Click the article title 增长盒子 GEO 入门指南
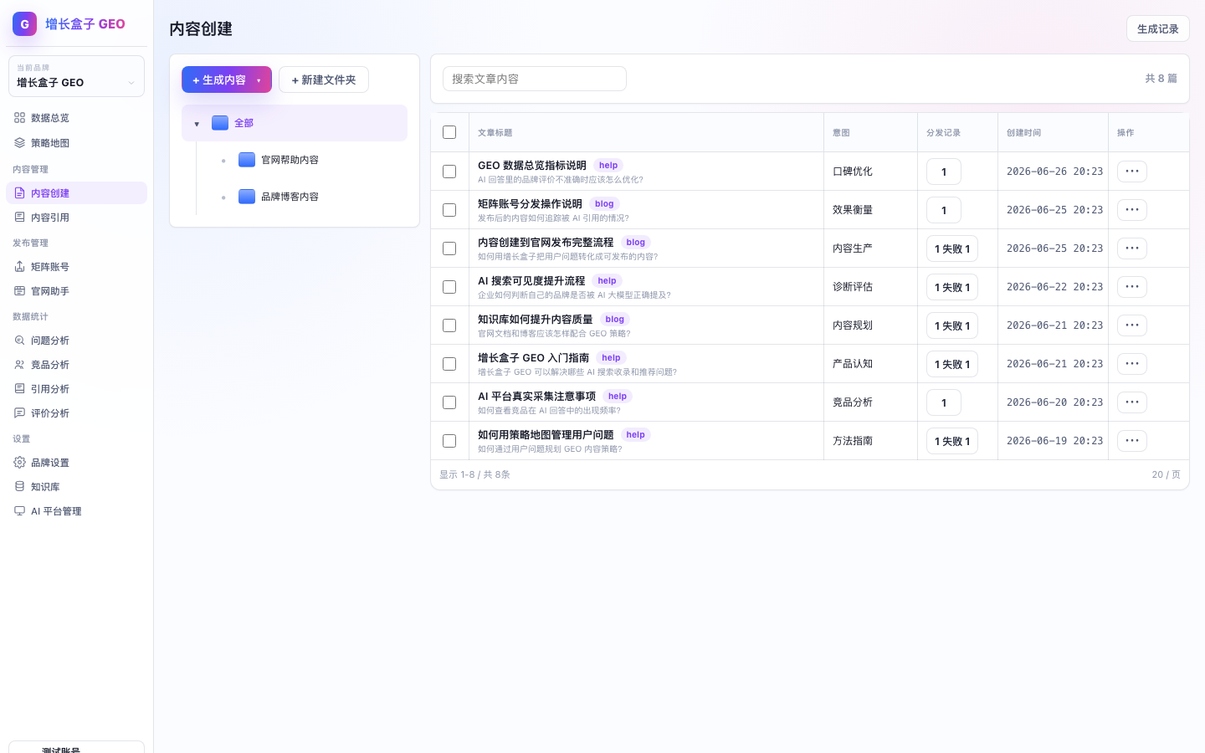Viewport: 1205px width, 753px height. pyautogui.click(x=534, y=358)
